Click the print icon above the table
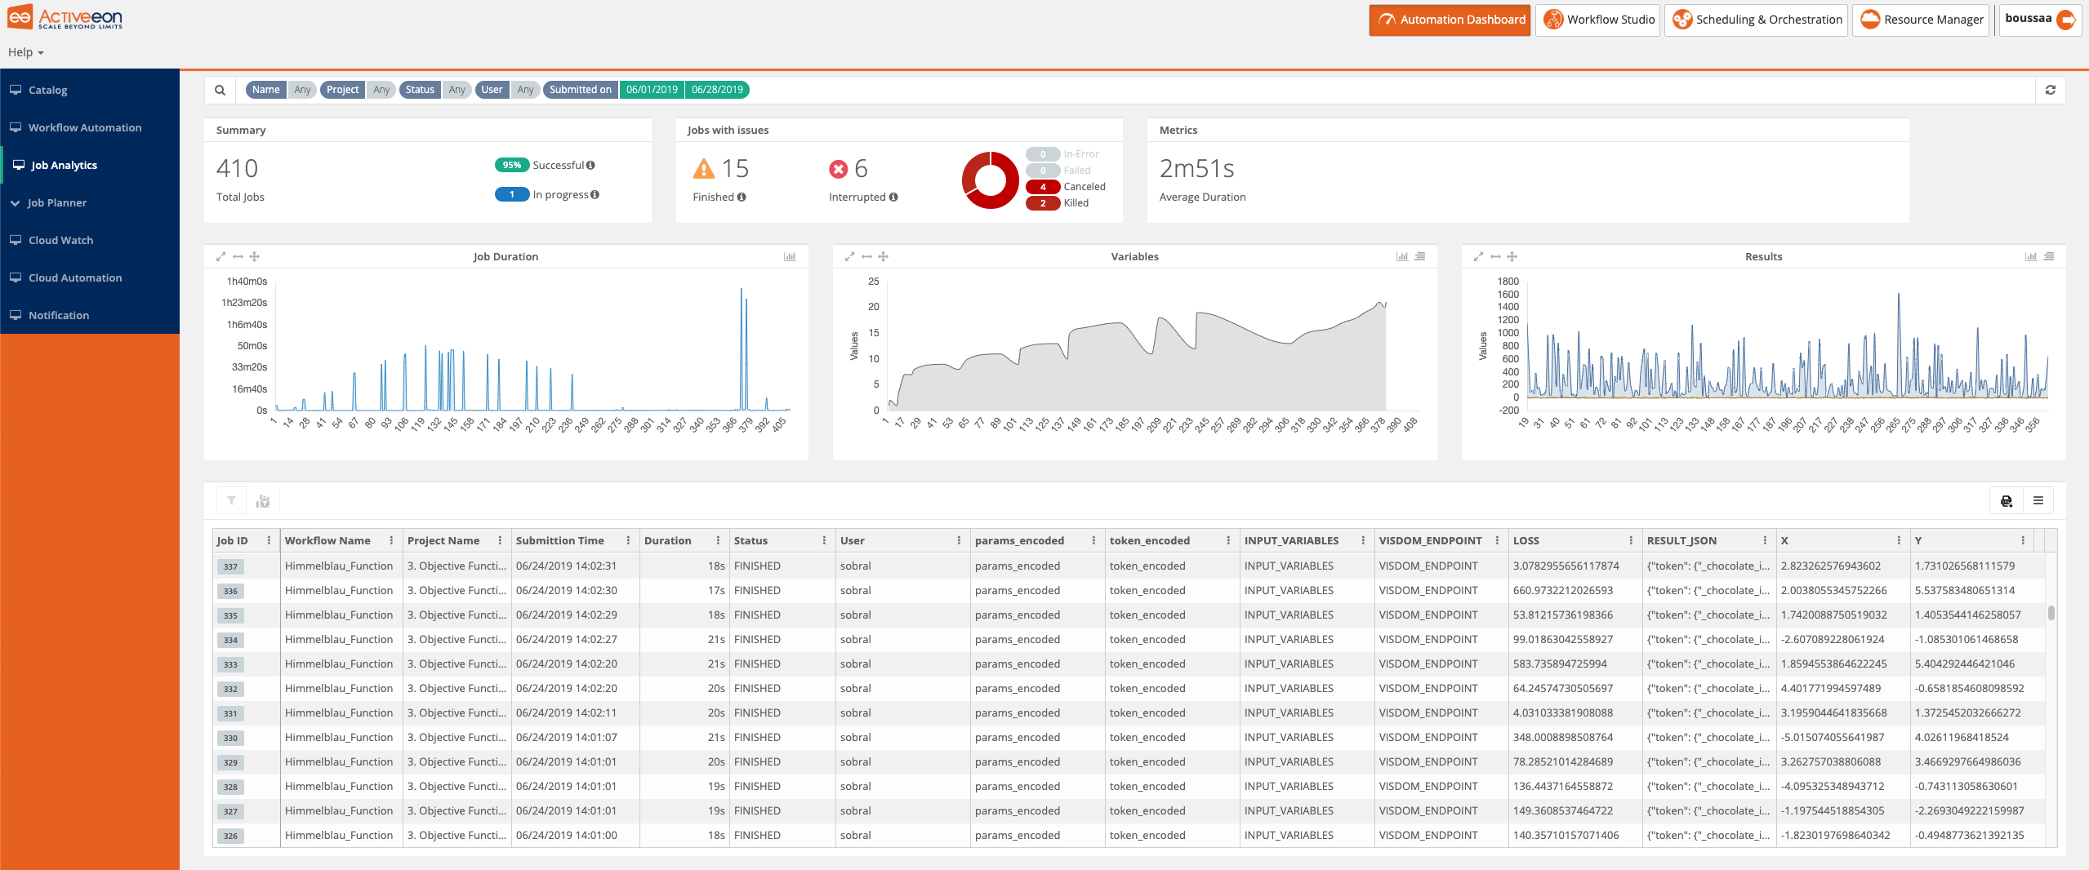Screen dimensions: 2089x870 (x=2007, y=500)
